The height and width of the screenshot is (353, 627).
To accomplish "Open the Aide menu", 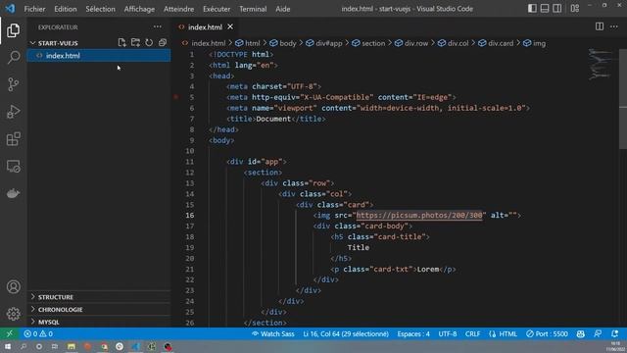I will coord(283,9).
